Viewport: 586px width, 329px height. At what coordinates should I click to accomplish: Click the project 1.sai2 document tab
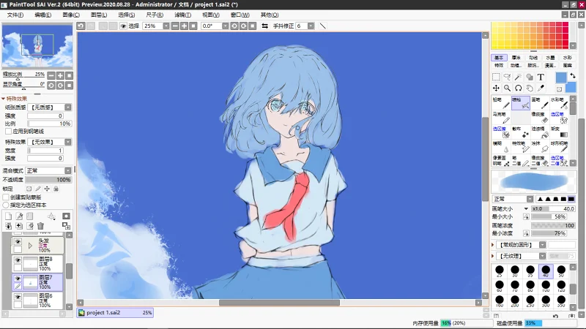coord(116,313)
